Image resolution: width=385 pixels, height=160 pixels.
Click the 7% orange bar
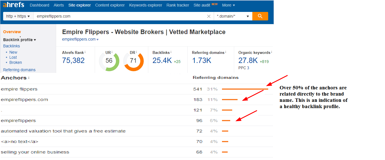pyautogui.click(x=227, y=110)
